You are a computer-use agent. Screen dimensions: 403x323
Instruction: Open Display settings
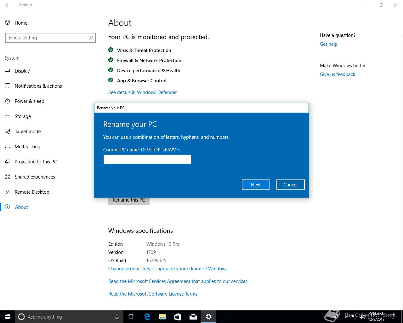22,71
